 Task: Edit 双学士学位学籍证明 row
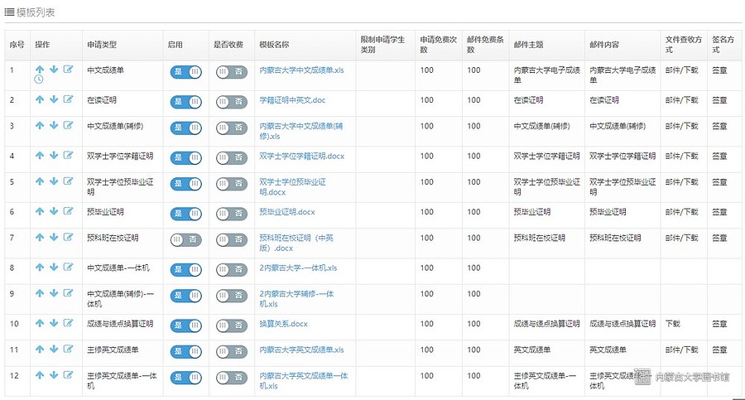(68, 156)
